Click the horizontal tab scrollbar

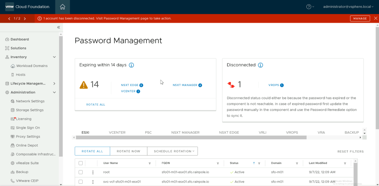pos(191,137)
